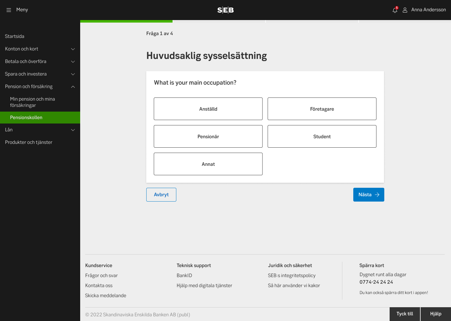Go to Startsida in sidebar

[x=15, y=36]
